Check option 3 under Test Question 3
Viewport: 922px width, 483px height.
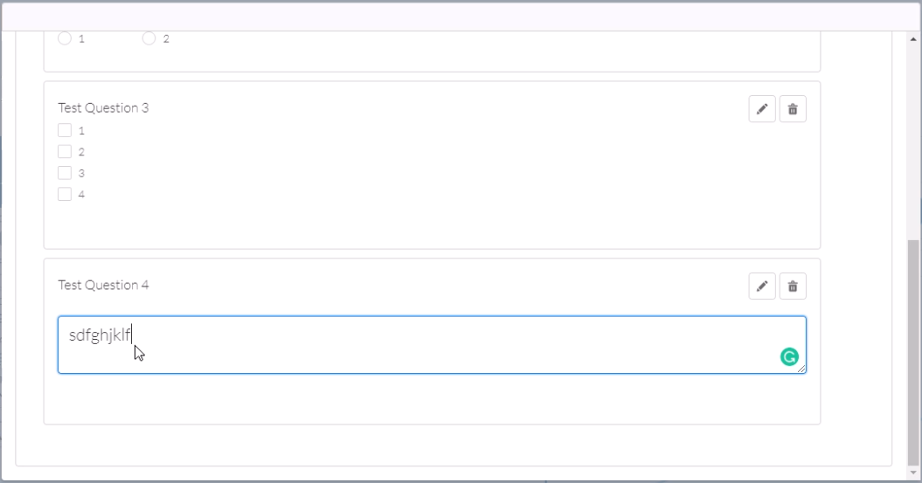65,173
